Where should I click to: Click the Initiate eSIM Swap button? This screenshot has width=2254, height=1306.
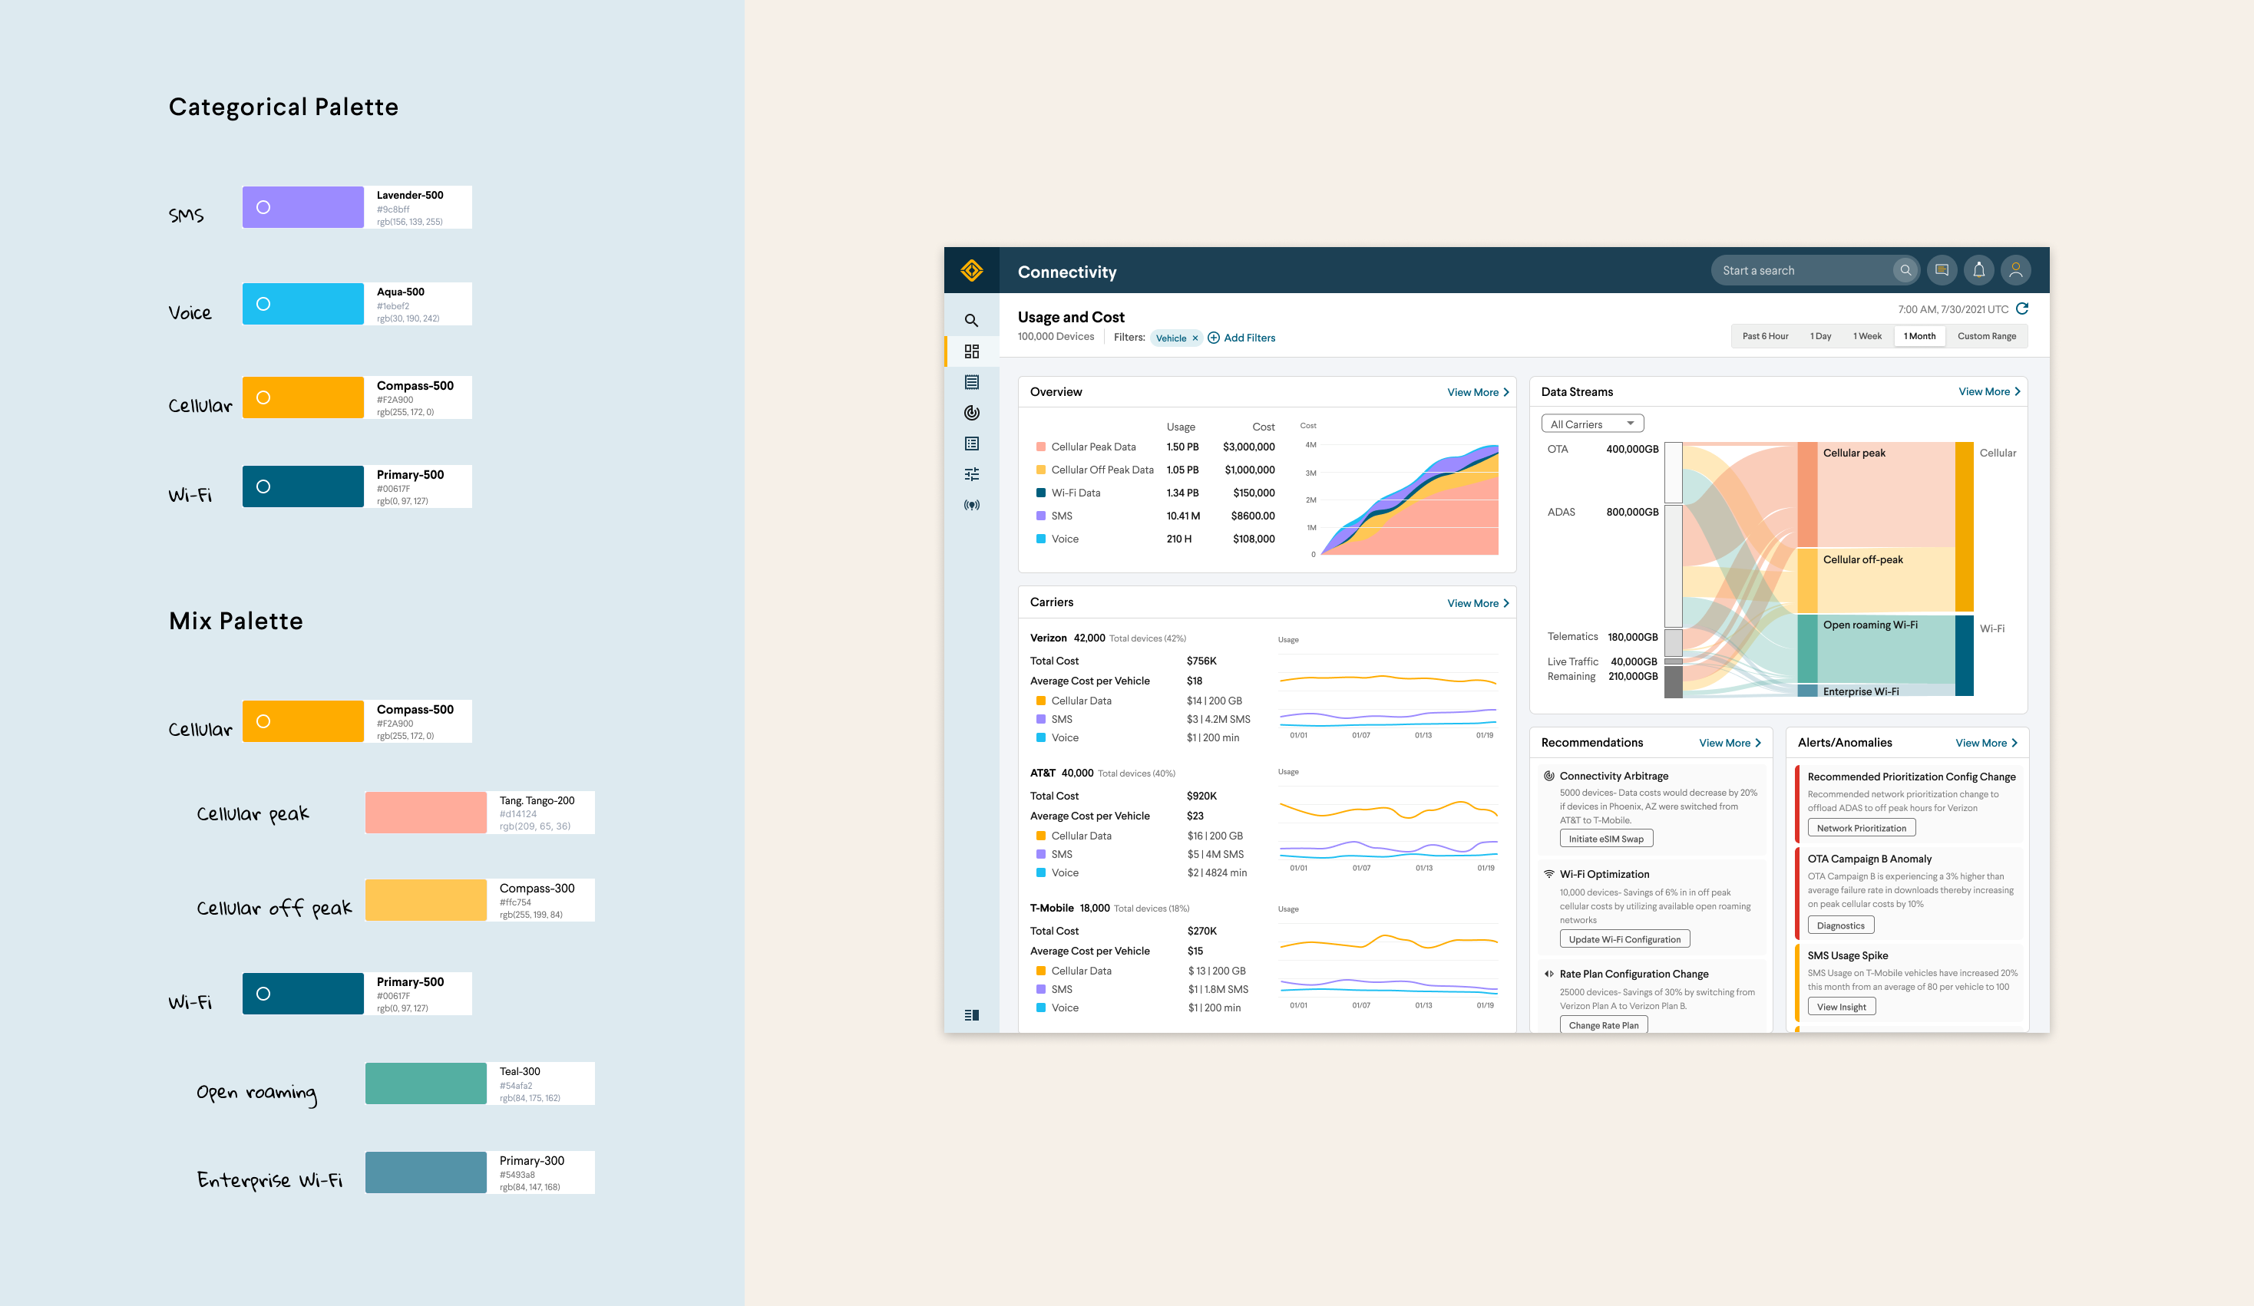click(1605, 839)
